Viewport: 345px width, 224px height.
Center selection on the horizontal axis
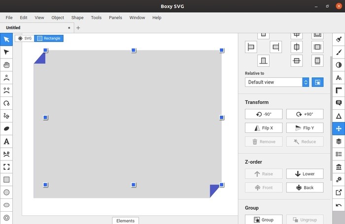tap(297, 61)
